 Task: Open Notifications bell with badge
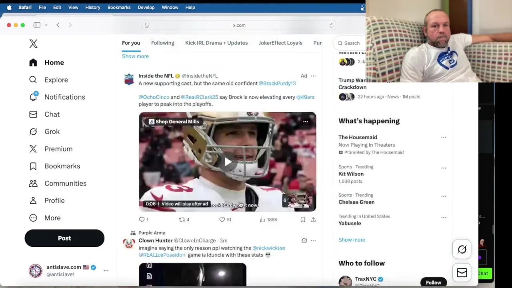click(57, 97)
